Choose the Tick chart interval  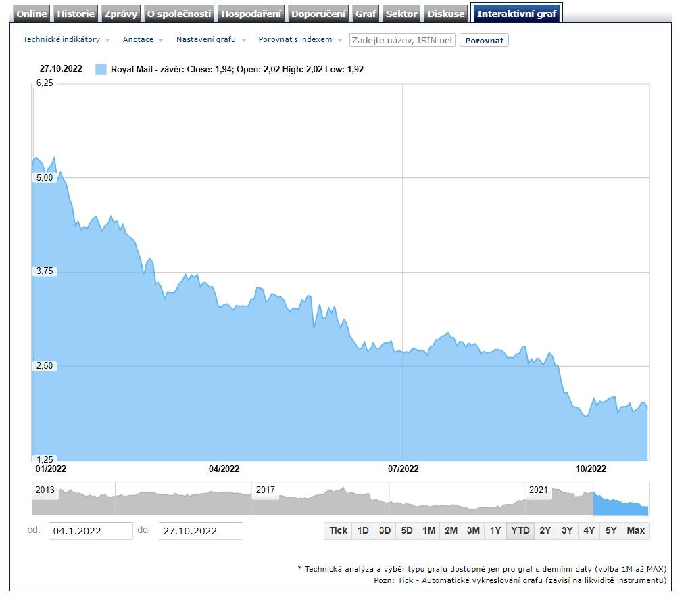click(338, 530)
